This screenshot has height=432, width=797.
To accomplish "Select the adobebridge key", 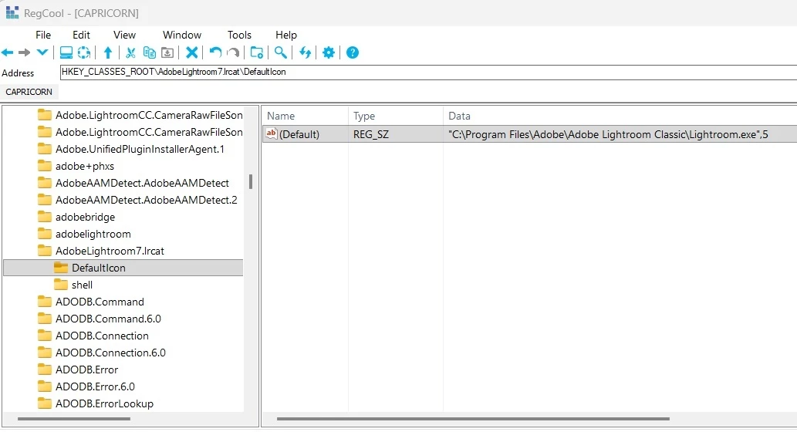I will [86, 217].
